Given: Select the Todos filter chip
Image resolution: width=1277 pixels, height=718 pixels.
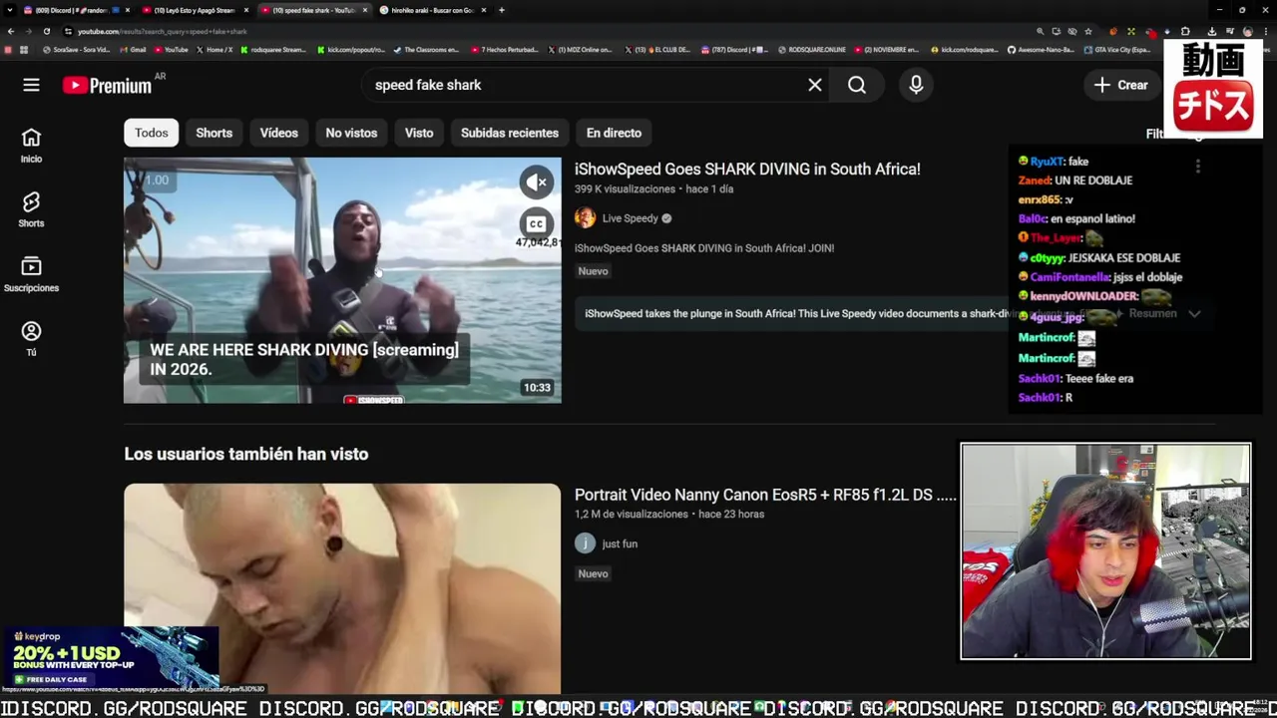Looking at the screenshot, I should tap(152, 133).
